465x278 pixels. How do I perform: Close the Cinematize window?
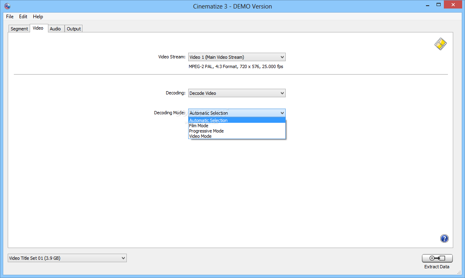click(453, 5)
